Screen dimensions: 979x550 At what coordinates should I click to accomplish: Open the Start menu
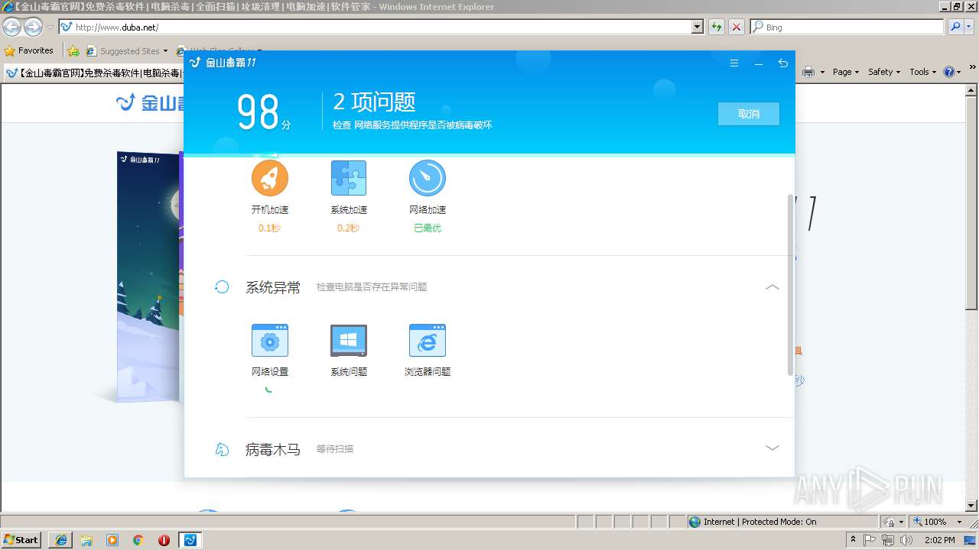point(21,540)
